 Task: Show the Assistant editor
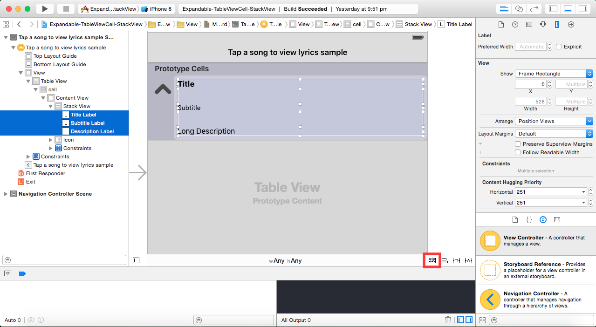[x=519, y=9]
